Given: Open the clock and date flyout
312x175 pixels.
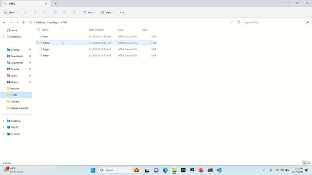Looking at the screenshot, I should [x=297, y=170].
